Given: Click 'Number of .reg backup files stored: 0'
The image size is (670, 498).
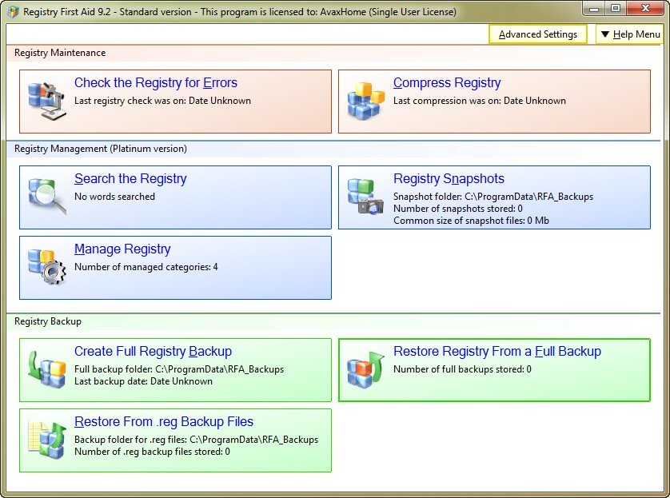Looking at the screenshot, I should click(152, 452).
